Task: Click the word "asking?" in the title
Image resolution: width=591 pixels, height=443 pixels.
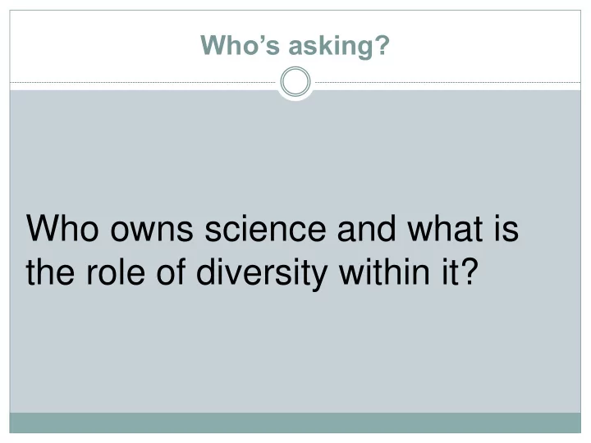Action: 339,46
